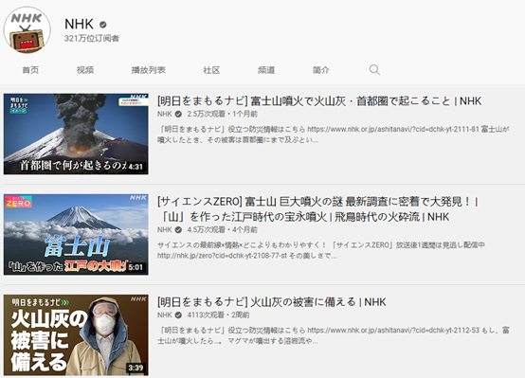Click the channel search magnifier icon
The image size is (525, 378).
[x=374, y=70]
